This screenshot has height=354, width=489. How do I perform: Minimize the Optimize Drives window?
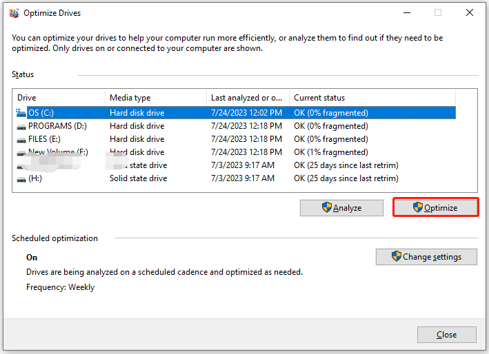pos(407,13)
